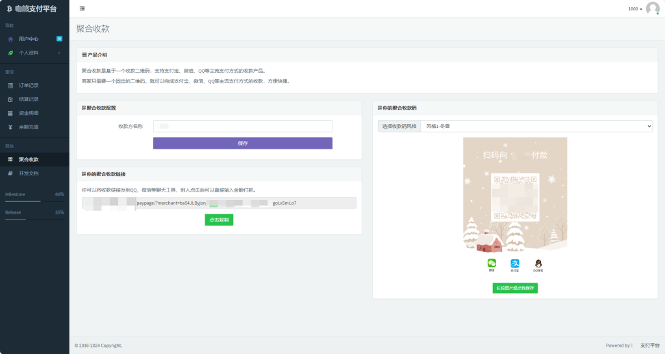Open 订单记录 in the sidebar
Viewport: 665px width, 354px height.
point(29,85)
